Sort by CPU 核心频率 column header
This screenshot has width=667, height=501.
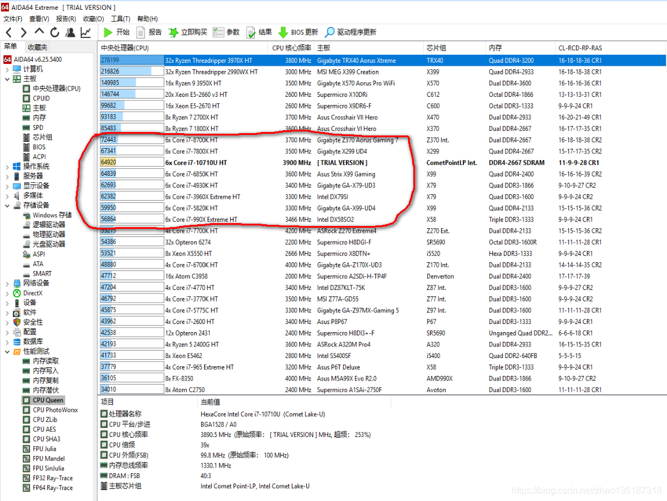click(291, 48)
